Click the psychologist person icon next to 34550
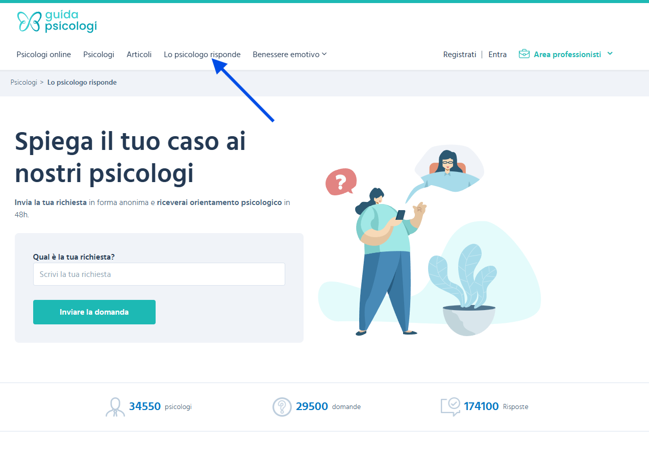 115,407
